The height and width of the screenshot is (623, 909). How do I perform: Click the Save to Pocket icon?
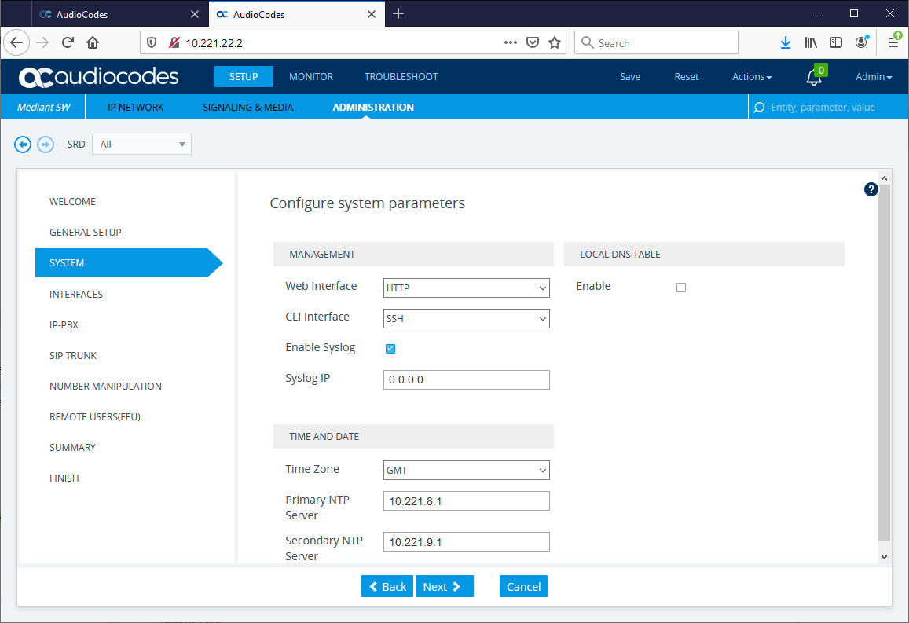coord(533,43)
